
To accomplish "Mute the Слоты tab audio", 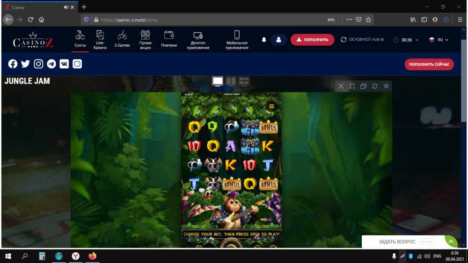I will [x=66, y=7].
